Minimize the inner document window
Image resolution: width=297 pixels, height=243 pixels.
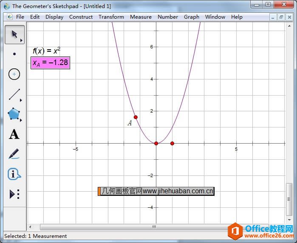click(273, 17)
